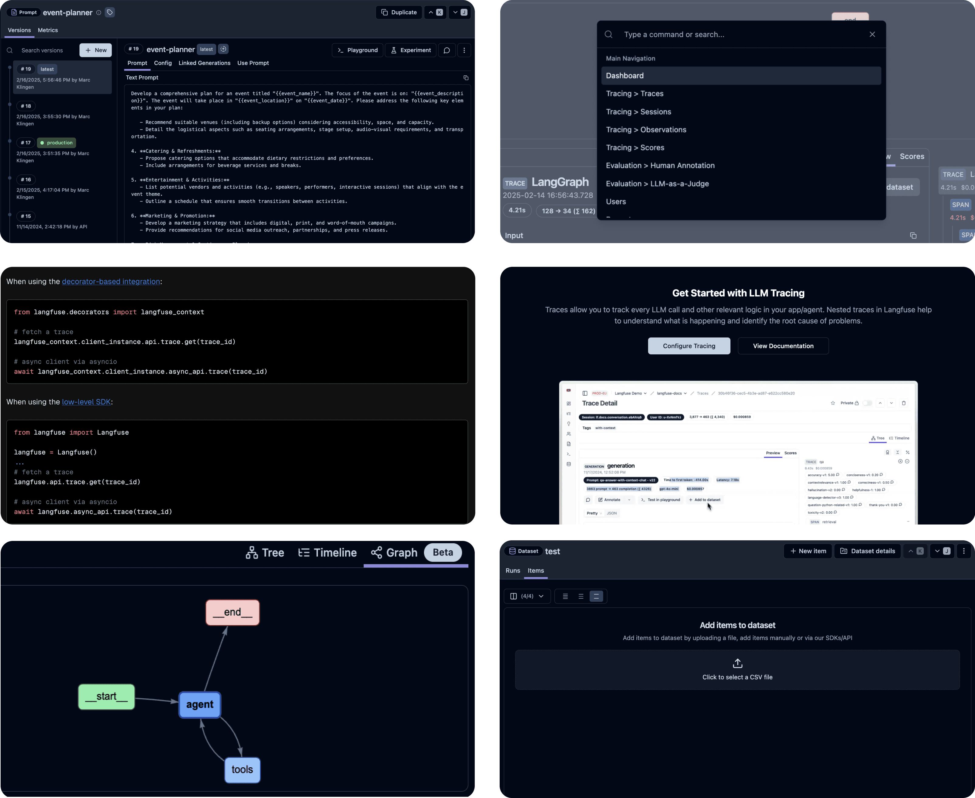
Task: Open comments via the speech bubble icon
Action: tap(446, 50)
